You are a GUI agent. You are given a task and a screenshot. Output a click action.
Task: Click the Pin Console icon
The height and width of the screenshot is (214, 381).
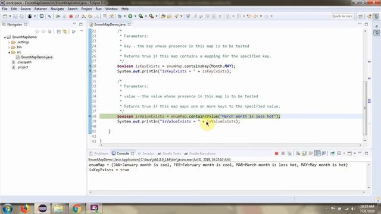tap(332, 153)
